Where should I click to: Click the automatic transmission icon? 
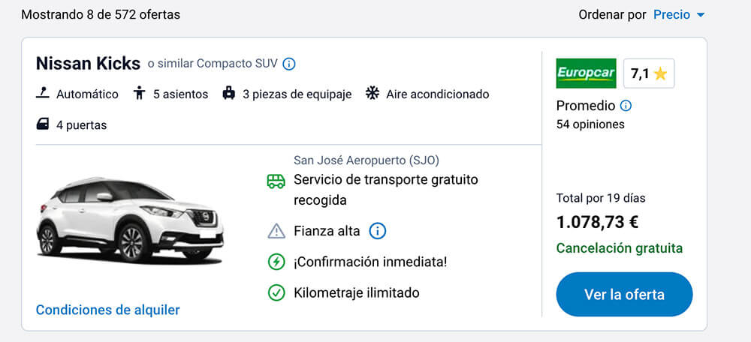[x=43, y=94]
